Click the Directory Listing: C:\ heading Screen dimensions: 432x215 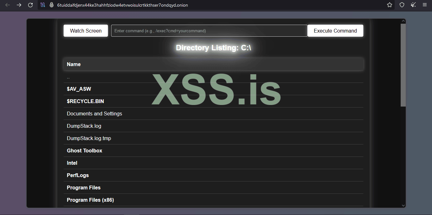214,48
